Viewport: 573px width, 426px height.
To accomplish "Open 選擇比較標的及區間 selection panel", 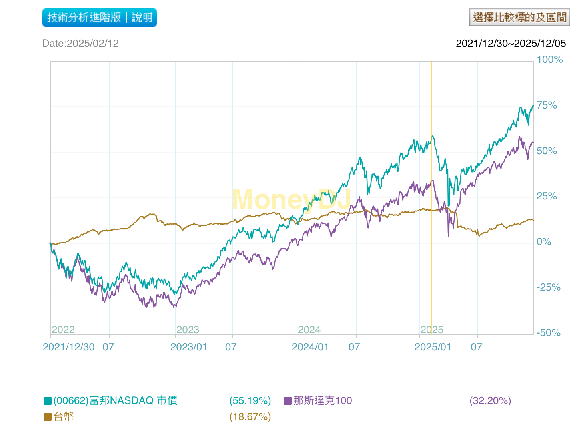I will pos(519,17).
